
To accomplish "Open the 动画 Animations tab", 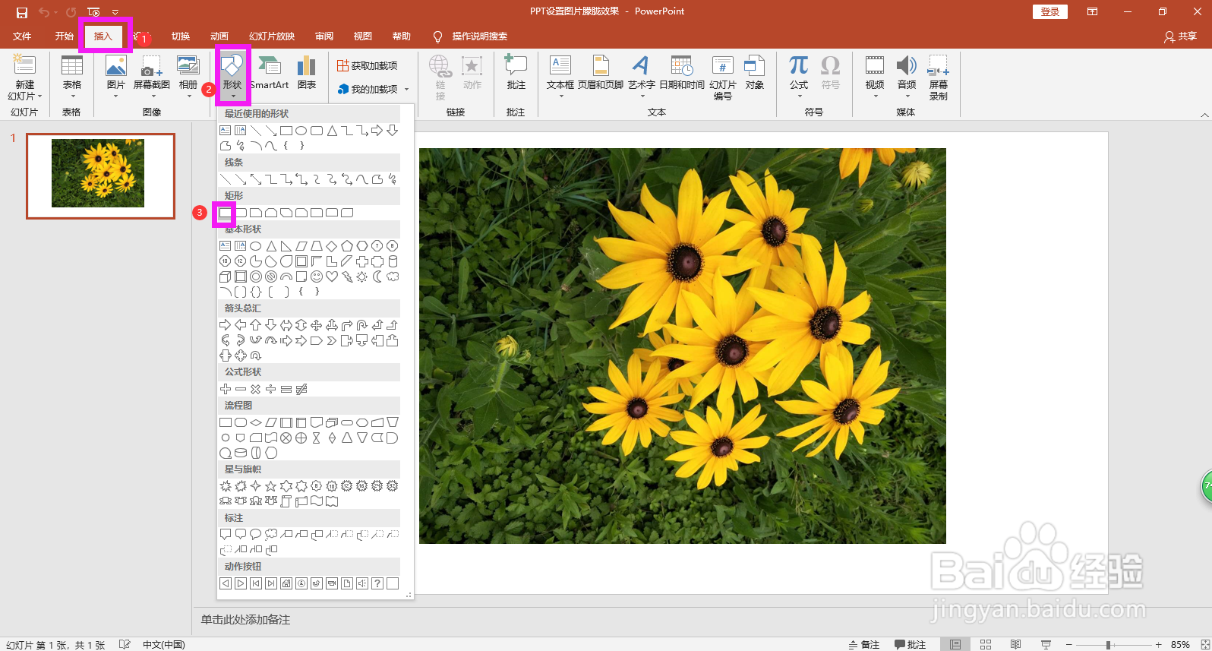I will tap(219, 36).
